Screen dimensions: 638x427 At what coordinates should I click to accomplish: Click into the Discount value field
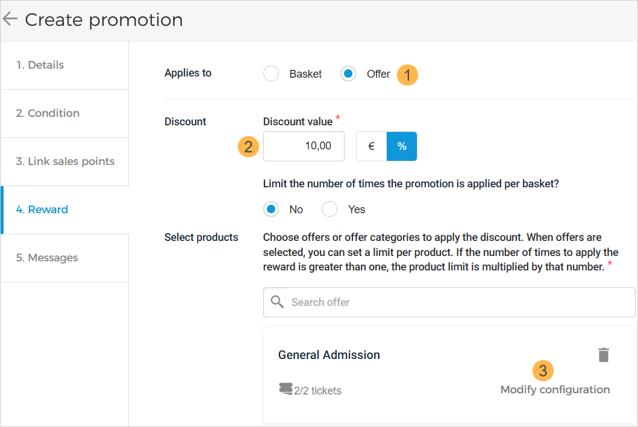tap(304, 146)
